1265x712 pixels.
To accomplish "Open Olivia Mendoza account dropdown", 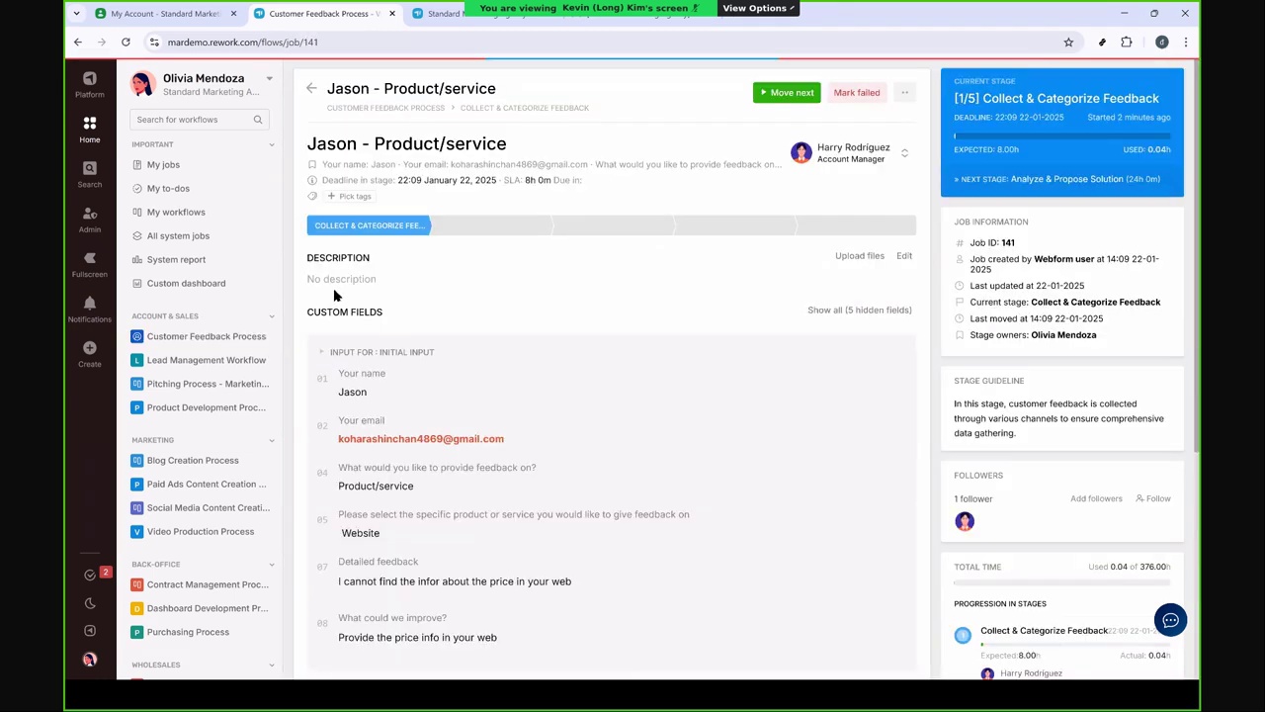I will point(269,78).
